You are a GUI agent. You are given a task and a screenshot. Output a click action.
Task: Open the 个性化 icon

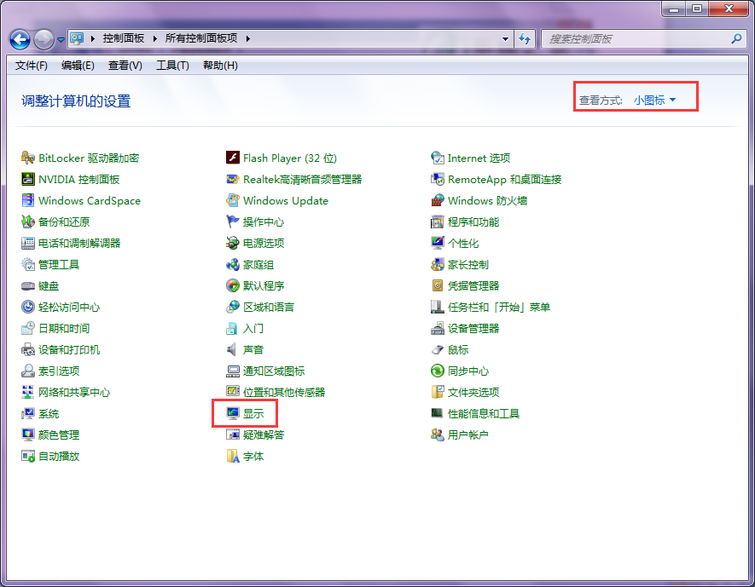coord(437,244)
